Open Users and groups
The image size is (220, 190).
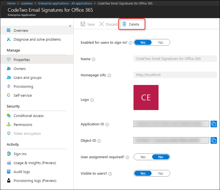(37, 77)
